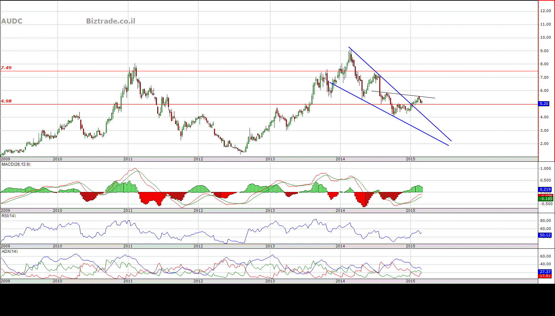Image resolution: width=555 pixels, height=316 pixels.
Task: Click 2013 on the MACD panel time axis
Action: (270, 210)
